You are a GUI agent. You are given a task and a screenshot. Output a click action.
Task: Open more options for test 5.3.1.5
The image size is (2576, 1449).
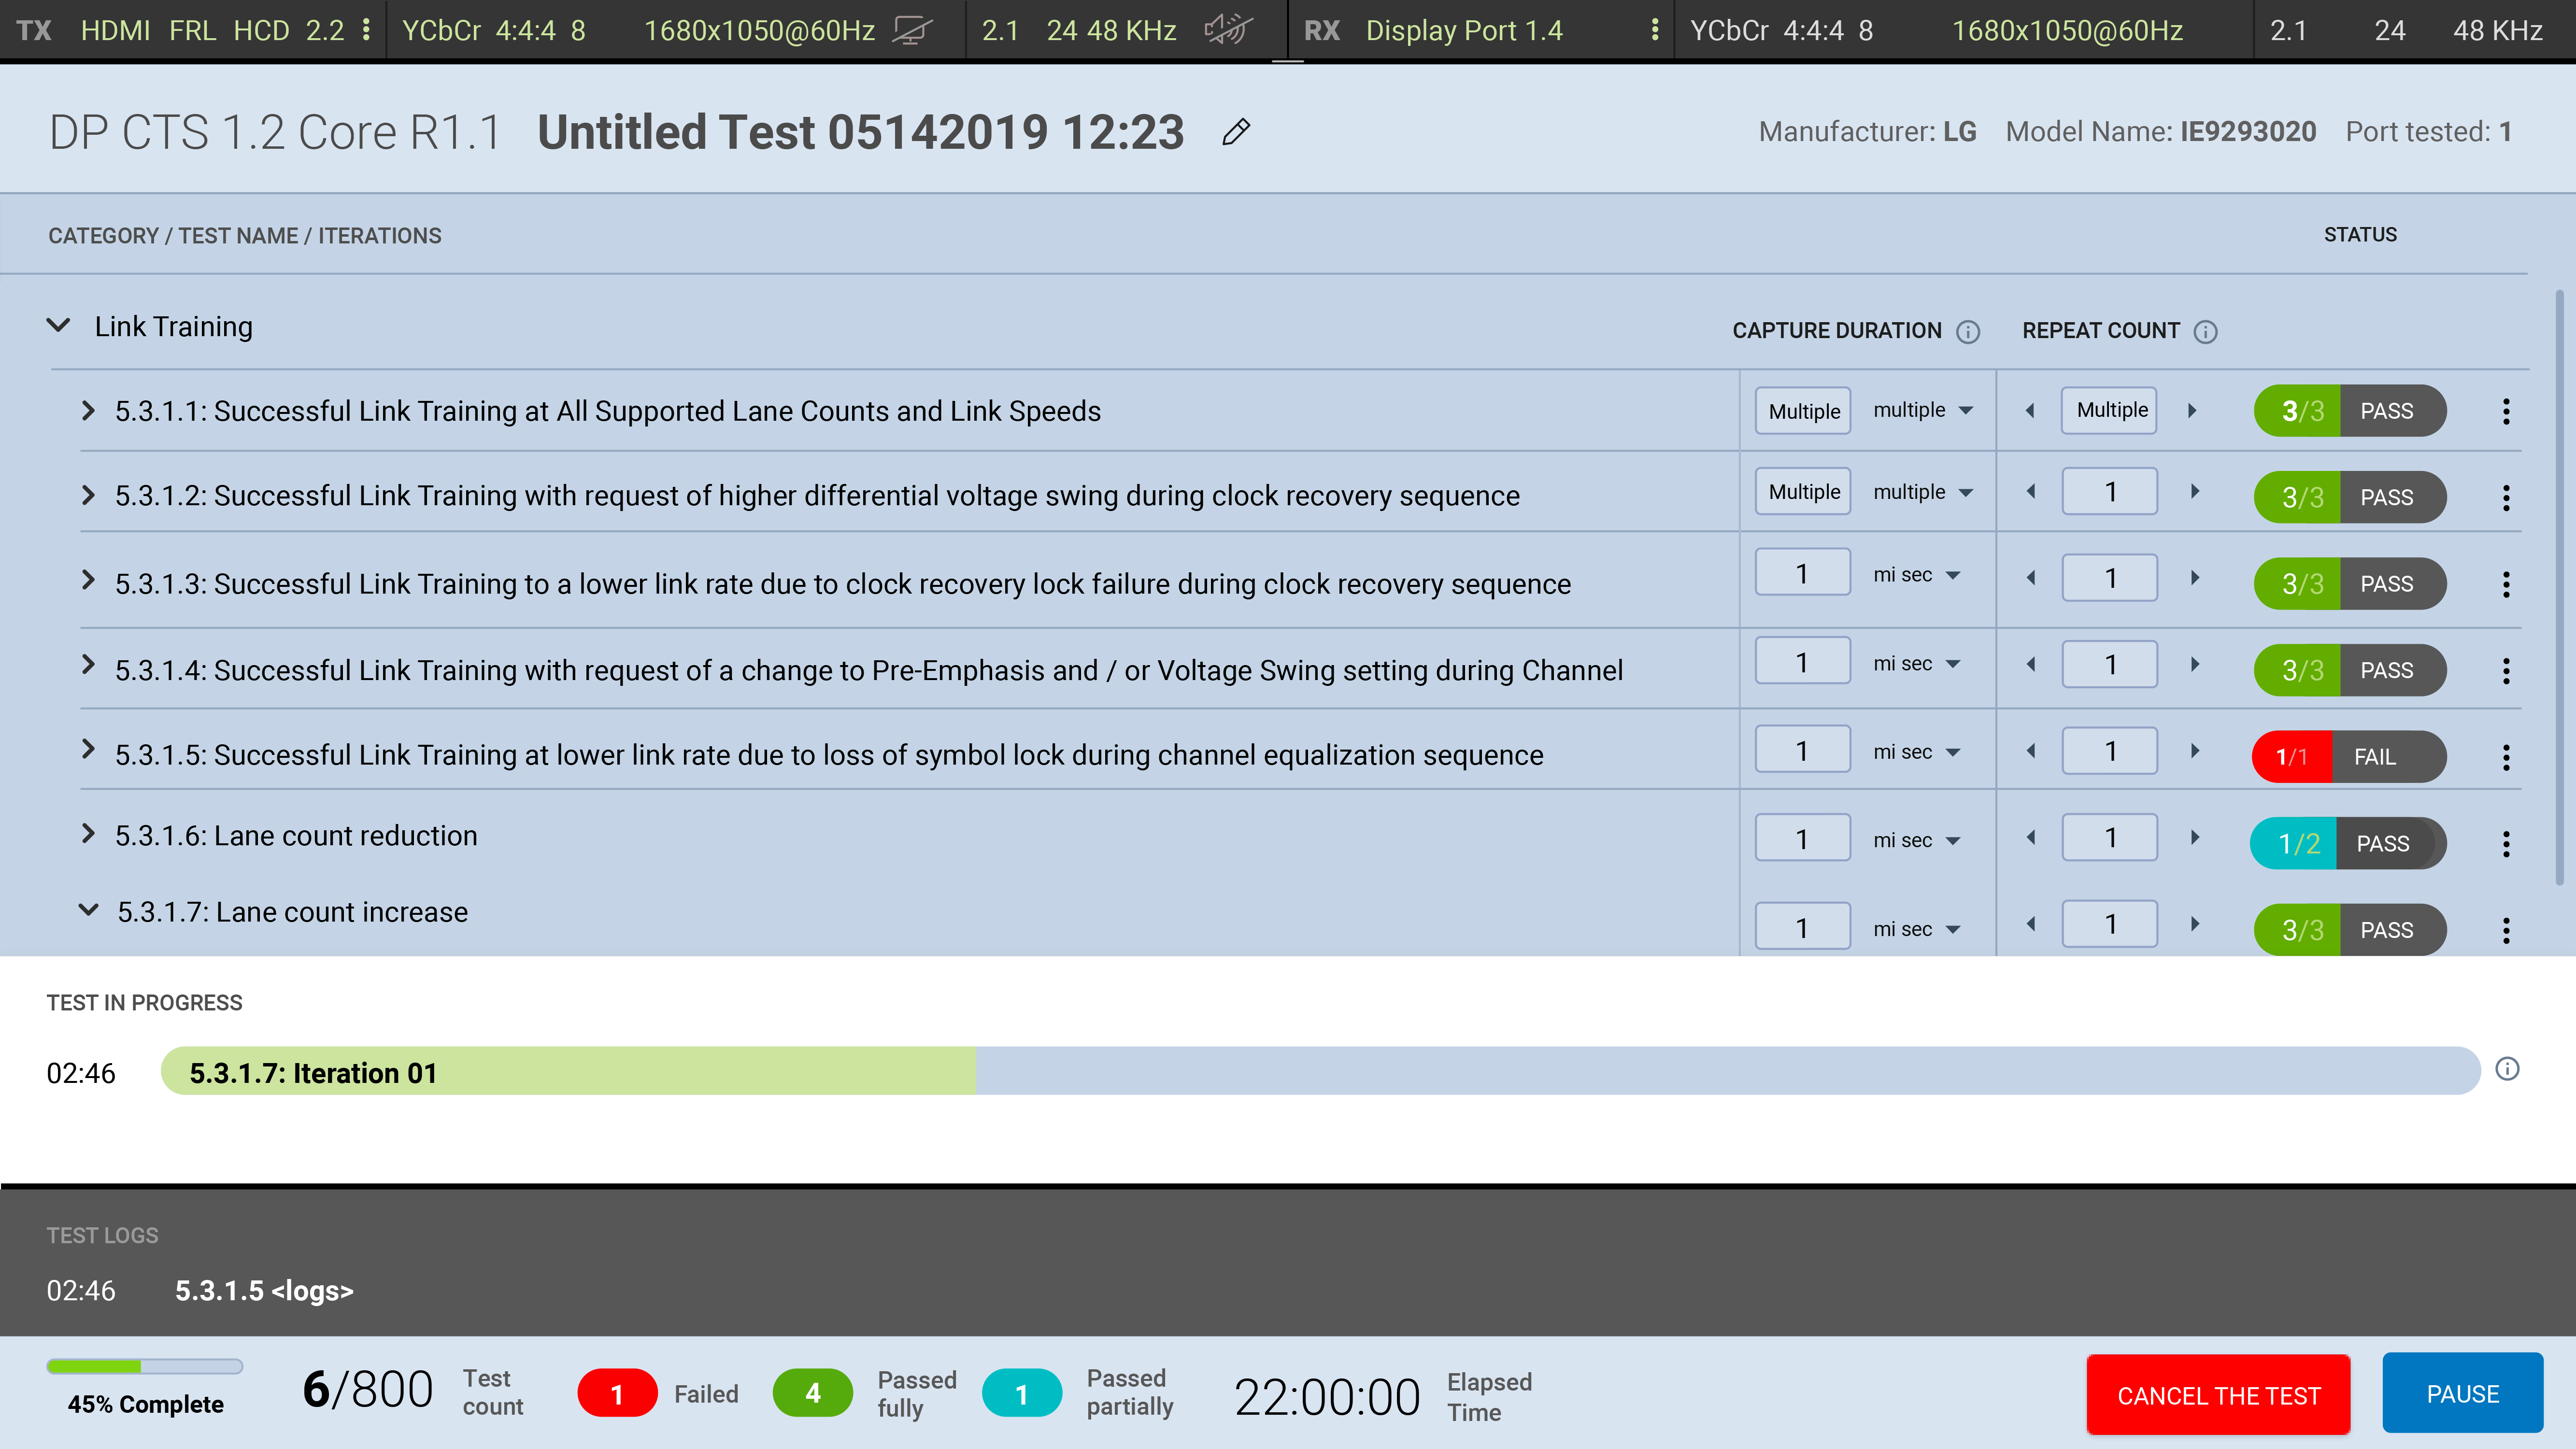click(2506, 757)
